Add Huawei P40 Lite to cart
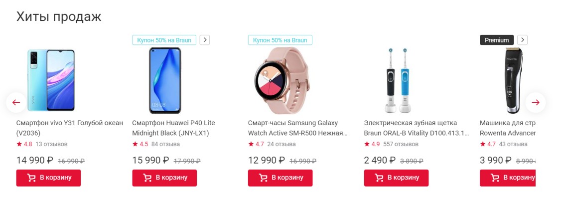561x201 pixels. pos(164,178)
